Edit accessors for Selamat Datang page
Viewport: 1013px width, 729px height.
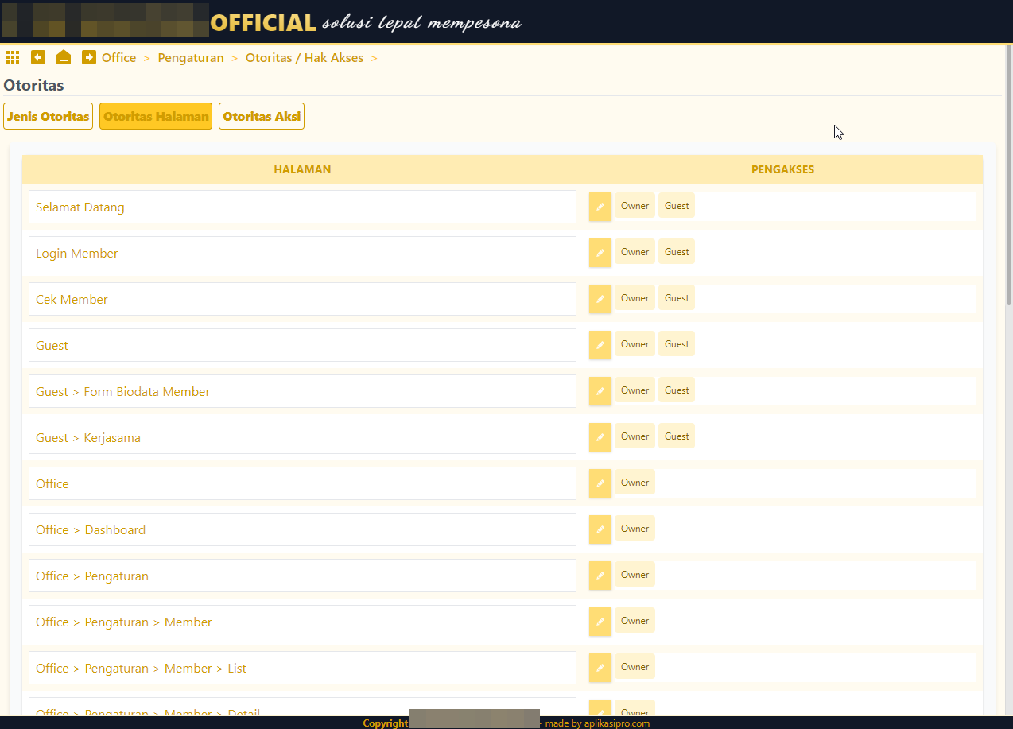click(x=600, y=207)
